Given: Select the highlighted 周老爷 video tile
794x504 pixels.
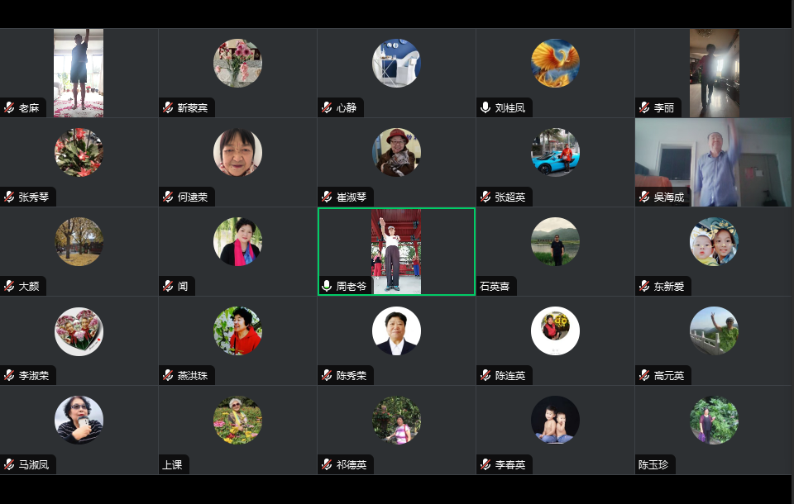Looking at the screenshot, I should [396, 251].
